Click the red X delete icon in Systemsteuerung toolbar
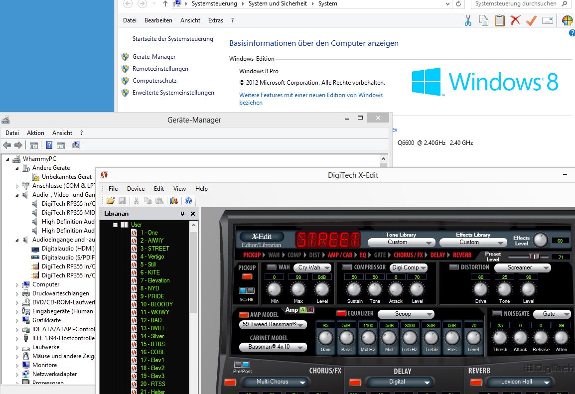This screenshot has height=394, width=575. [515, 20]
